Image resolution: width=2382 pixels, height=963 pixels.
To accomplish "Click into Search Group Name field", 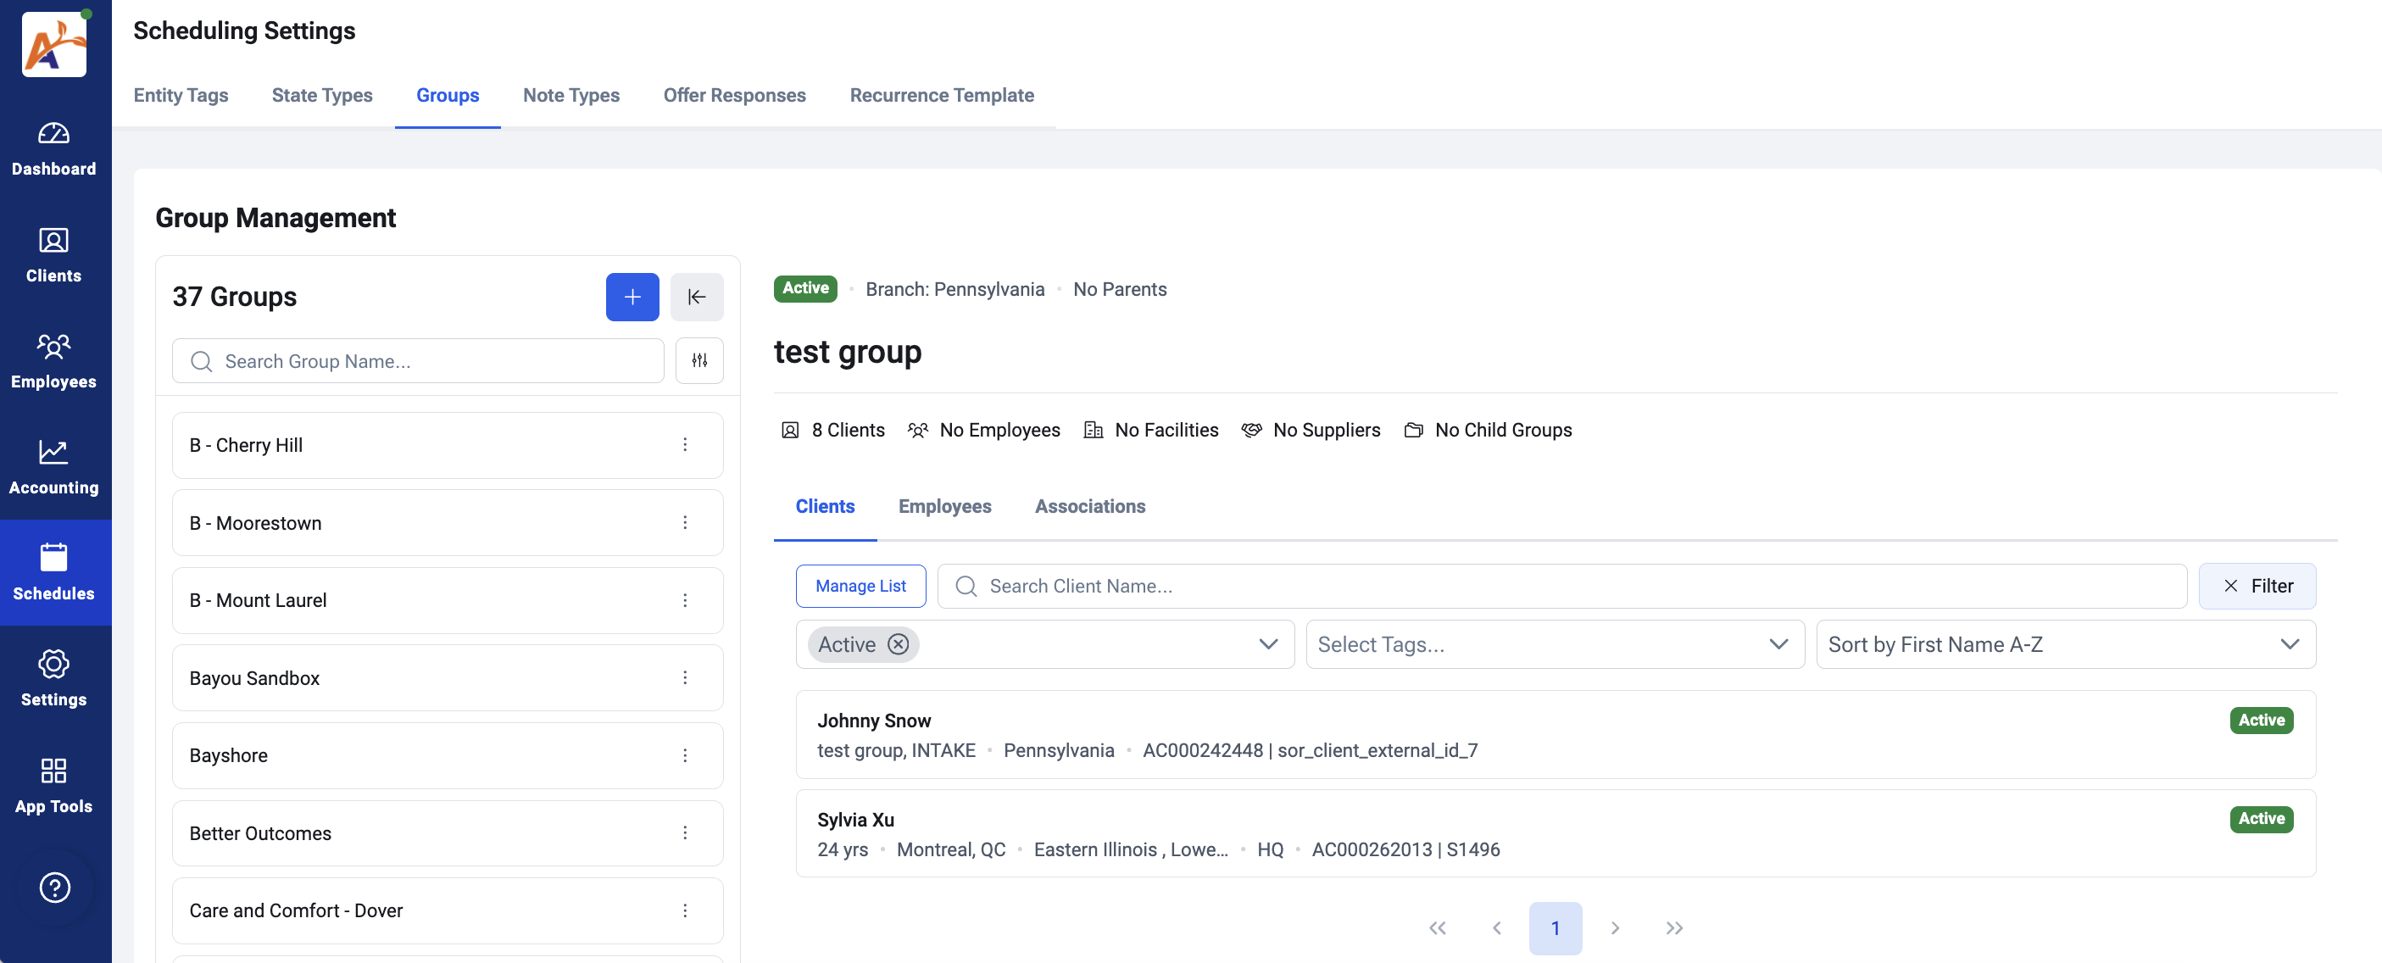I will 418,361.
